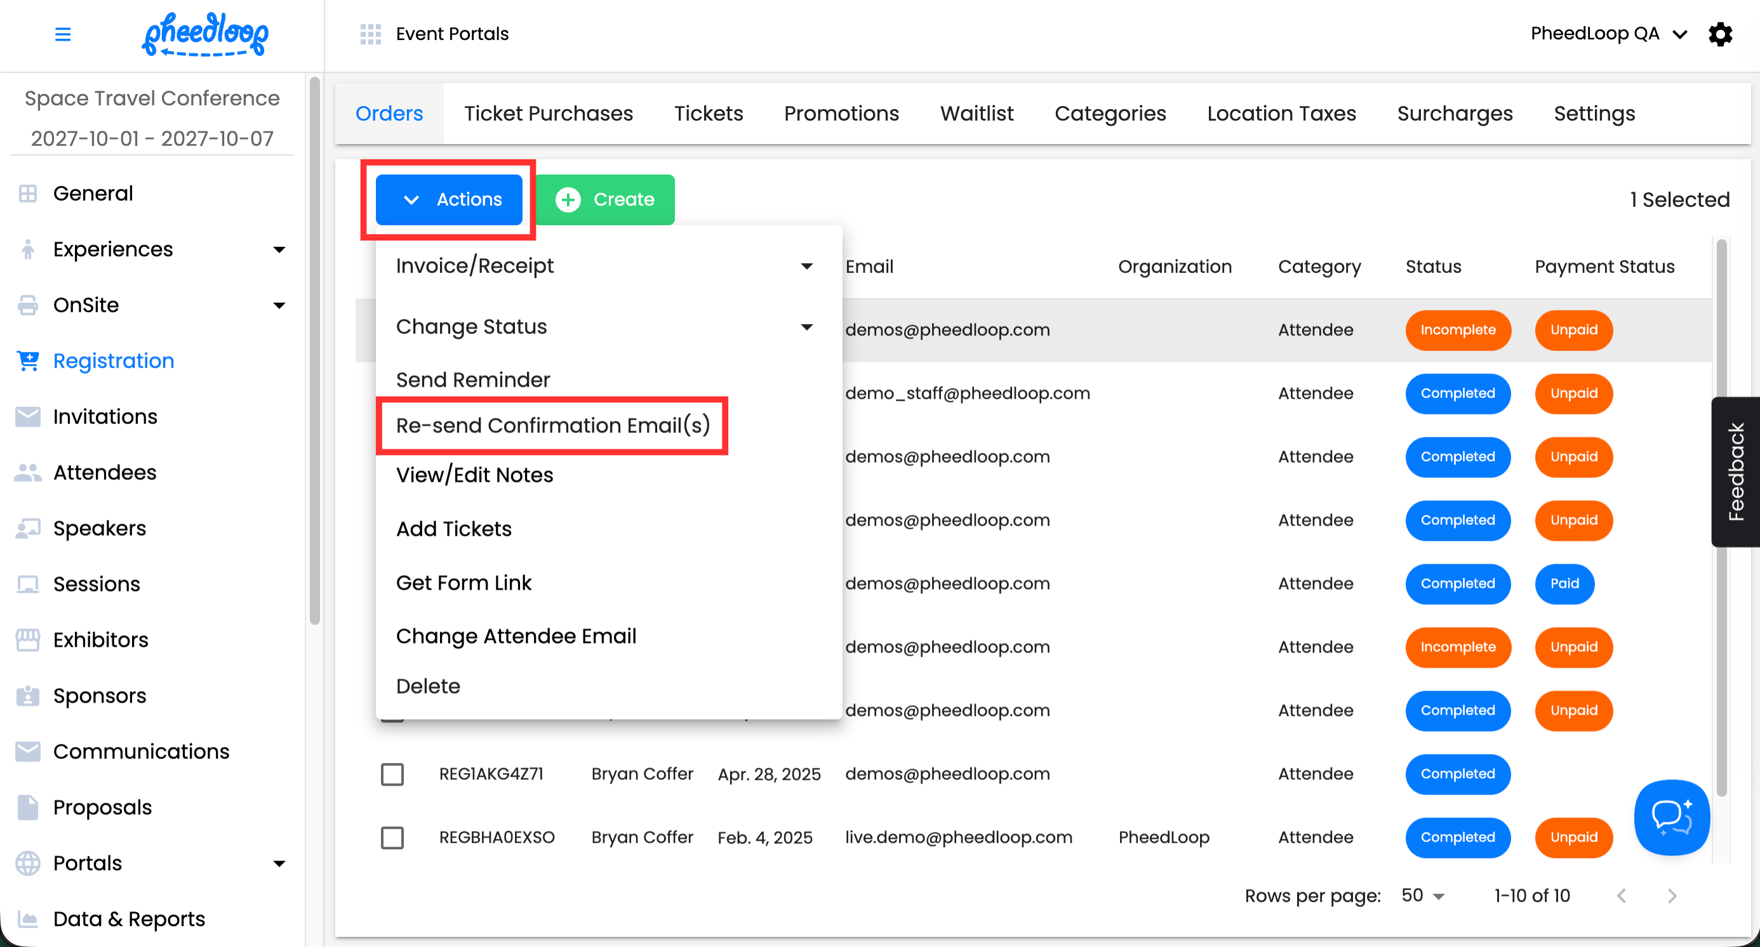
Task: Click the green Create button
Action: (604, 199)
